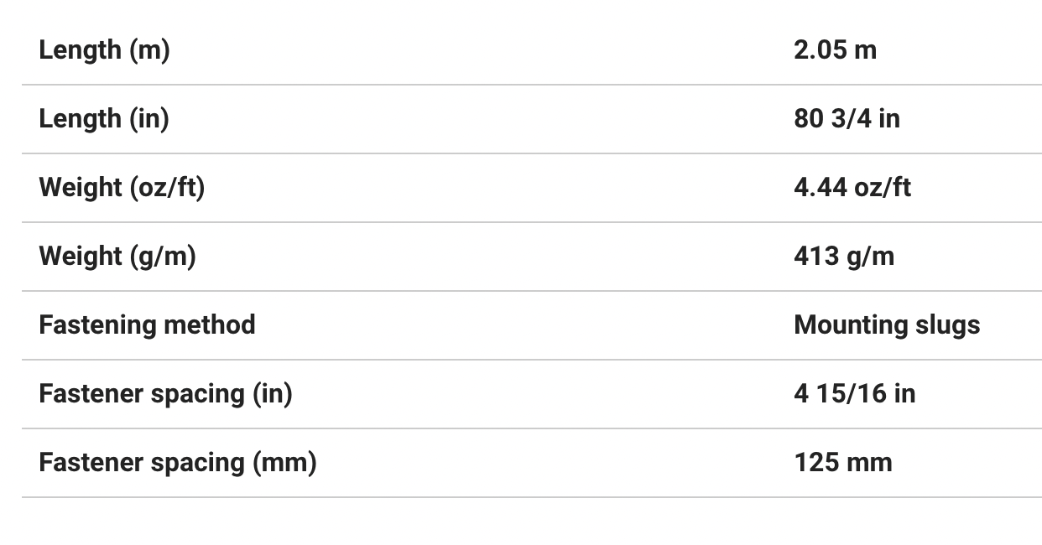Viewport: 1042px width, 545px height.
Task: Select the "4 15/16 in" spacing value
Action: (x=854, y=394)
